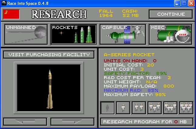Click Research Program for 0 MB
The width and height of the screenshot is (196, 129).
tap(147, 122)
